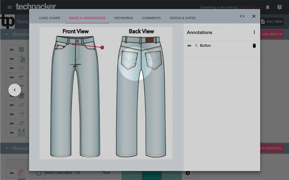Click the Add Sketch button
Viewport: 289px width, 180px height.
[x=272, y=34]
